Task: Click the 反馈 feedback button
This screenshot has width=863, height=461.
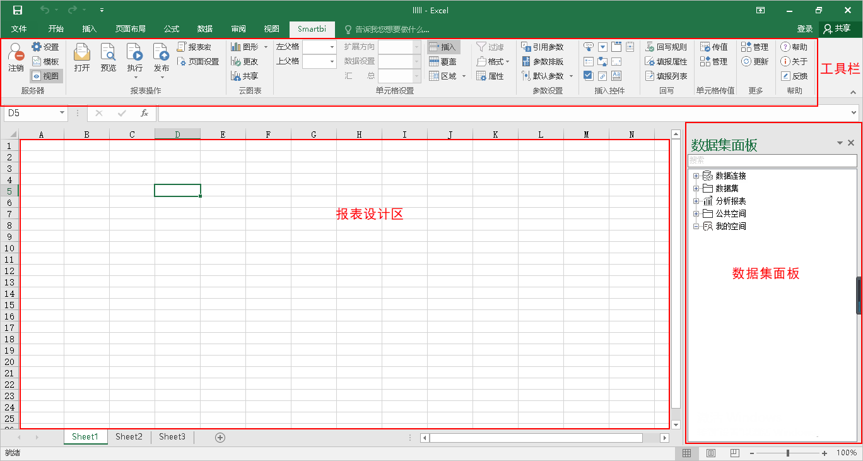Action: [x=794, y=76]
